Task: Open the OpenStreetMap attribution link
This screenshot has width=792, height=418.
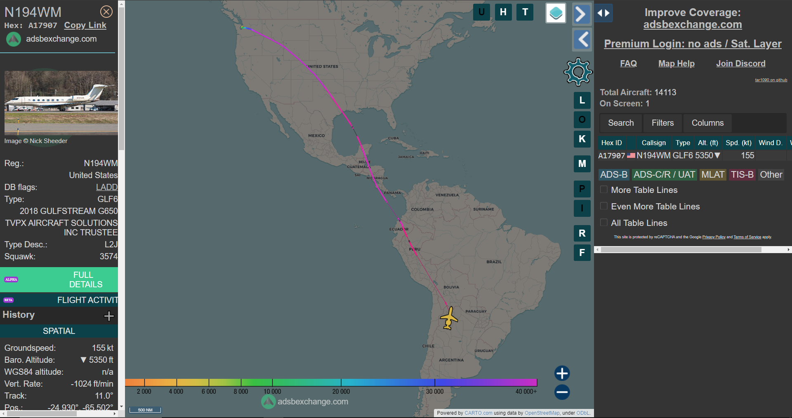Action: pos(542,413)
